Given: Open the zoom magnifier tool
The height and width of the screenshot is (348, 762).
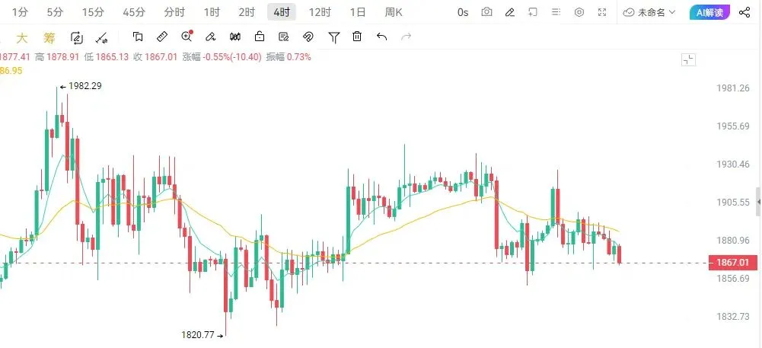Looking at the screenshot, I should 187,37.
